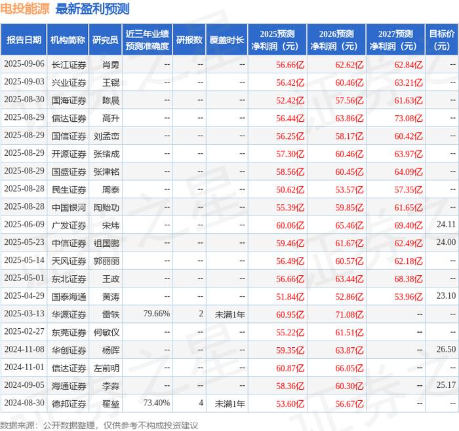Click researcher name 郭丽丽
The height and width of the screenshot is (431, 459).
106,261
